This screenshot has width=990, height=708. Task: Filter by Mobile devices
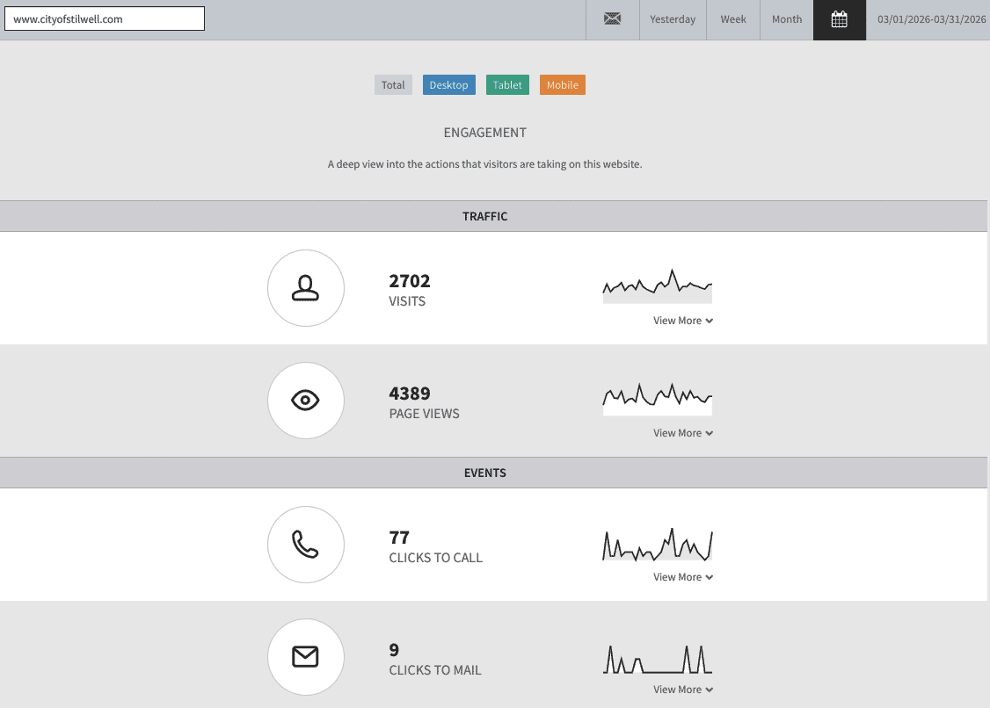[x=563, y=84]
